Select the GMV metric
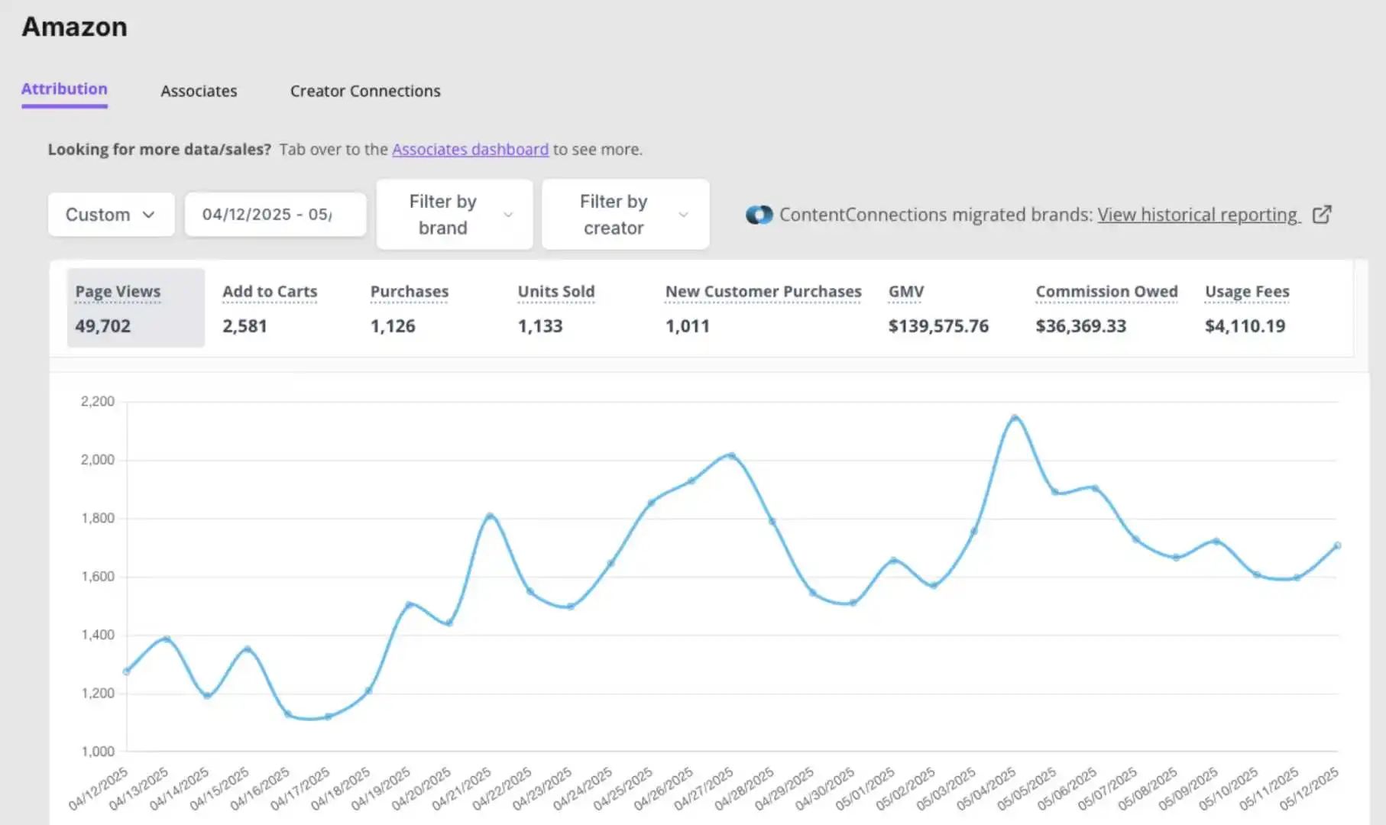1386x825 pixels. point(938,308)
